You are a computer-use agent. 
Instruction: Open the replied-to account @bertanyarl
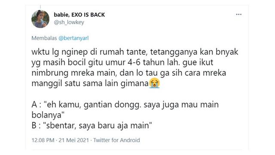coord(73,38)
